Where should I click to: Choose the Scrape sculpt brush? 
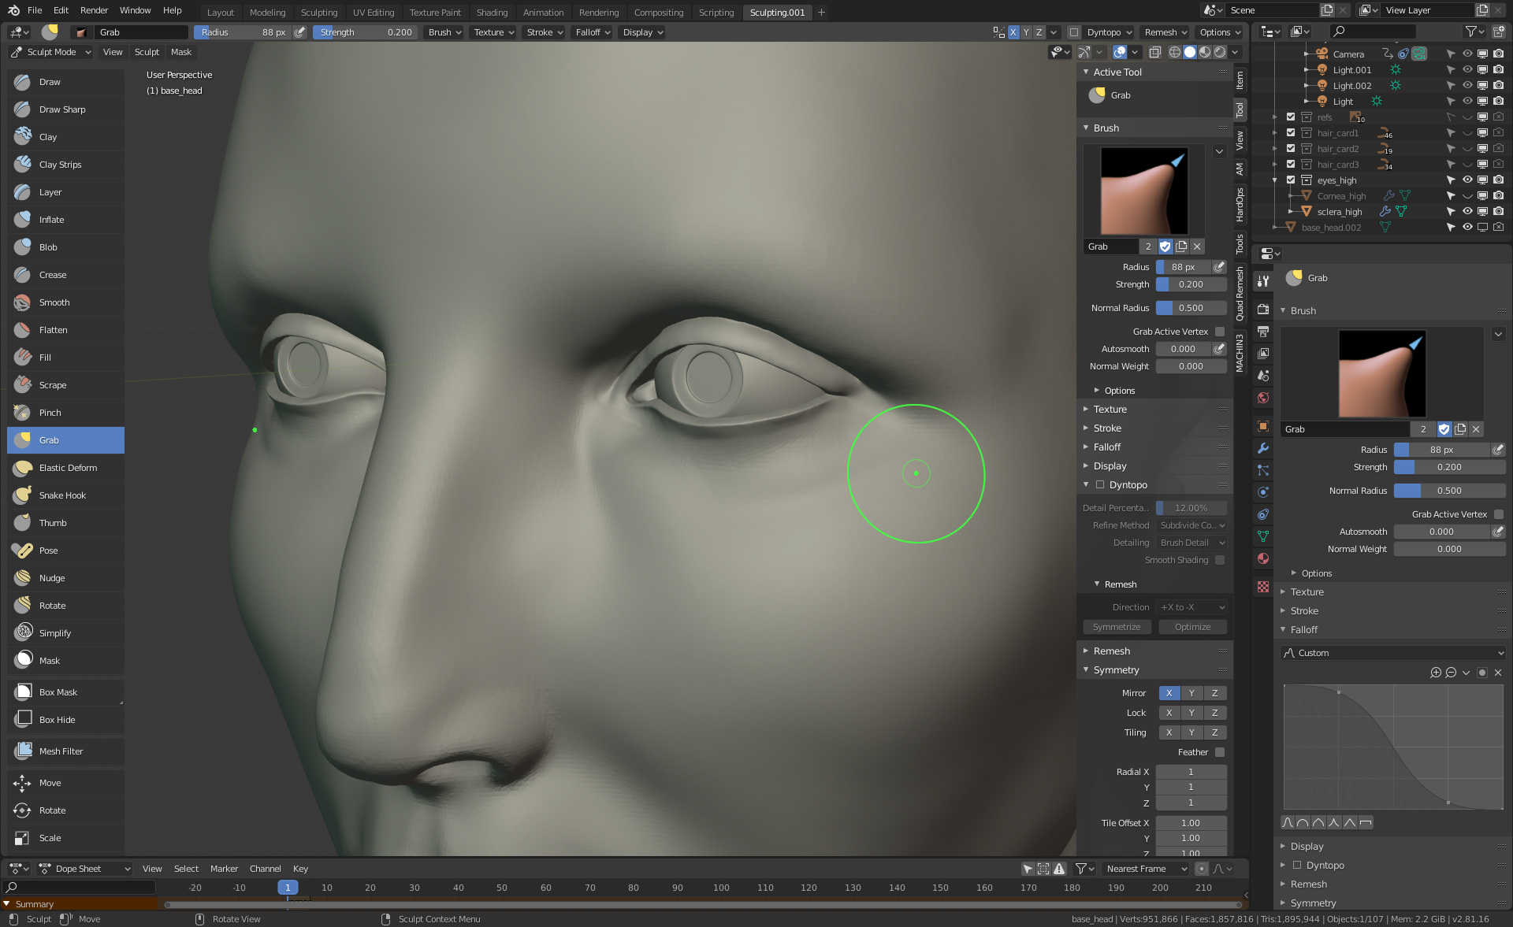click(52, 385)
